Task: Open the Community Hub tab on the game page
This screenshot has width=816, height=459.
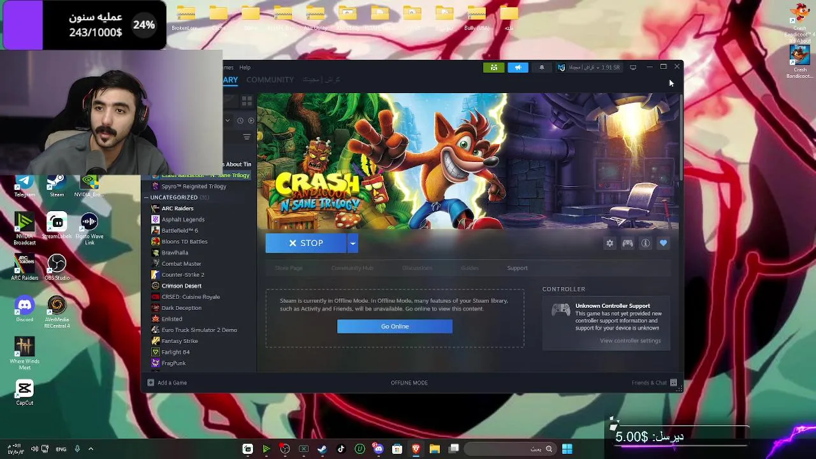Action: pyautogui.click(x=352, y=268)
